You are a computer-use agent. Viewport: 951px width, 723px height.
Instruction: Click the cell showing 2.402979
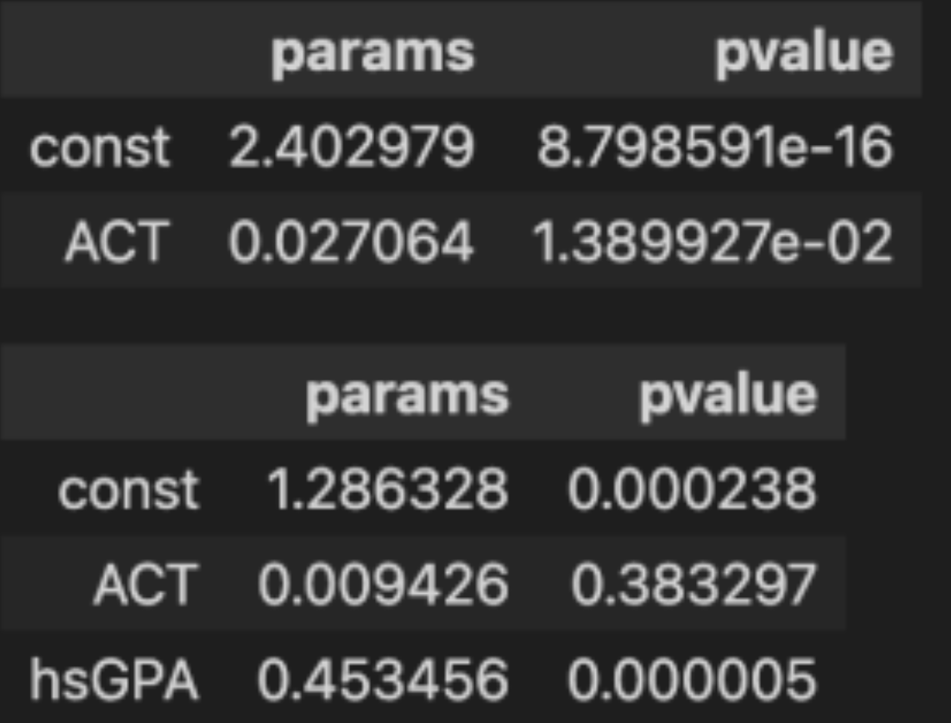(351, 148)
